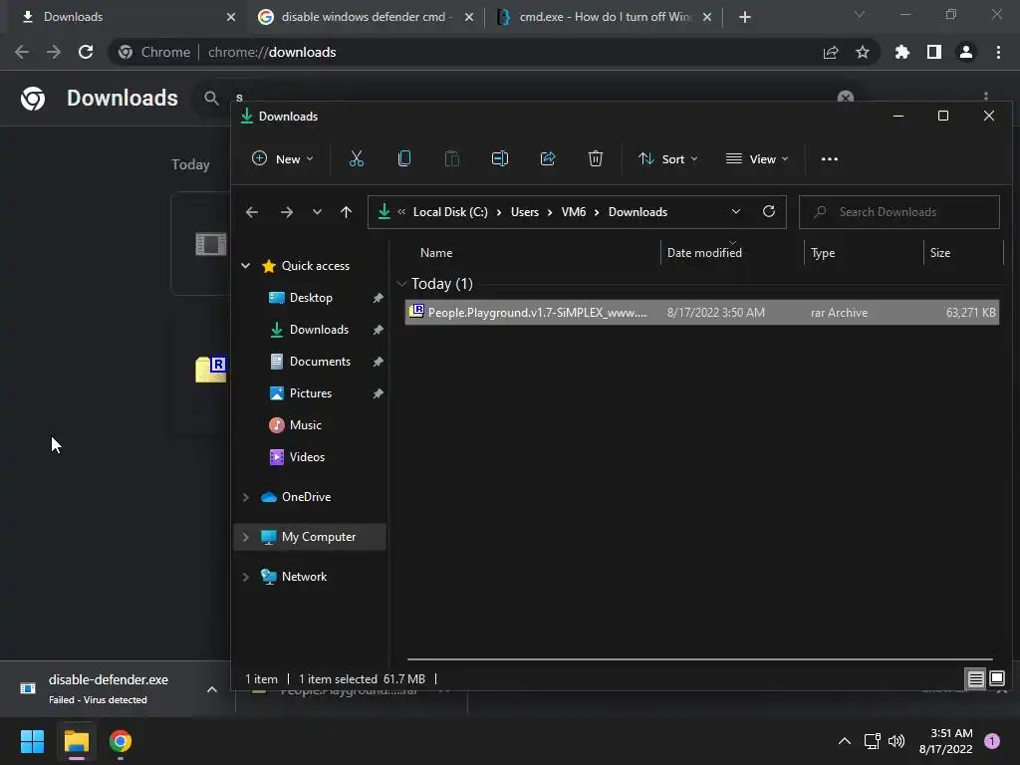Image resolution: width=1020 pixels, height=765 pixels.
Task: Clear the Chrome downloads search field
Action: pos(846,97)
